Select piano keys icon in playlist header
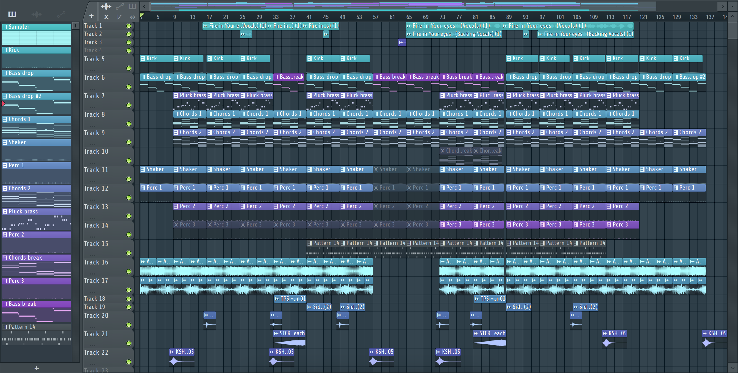 132,6
